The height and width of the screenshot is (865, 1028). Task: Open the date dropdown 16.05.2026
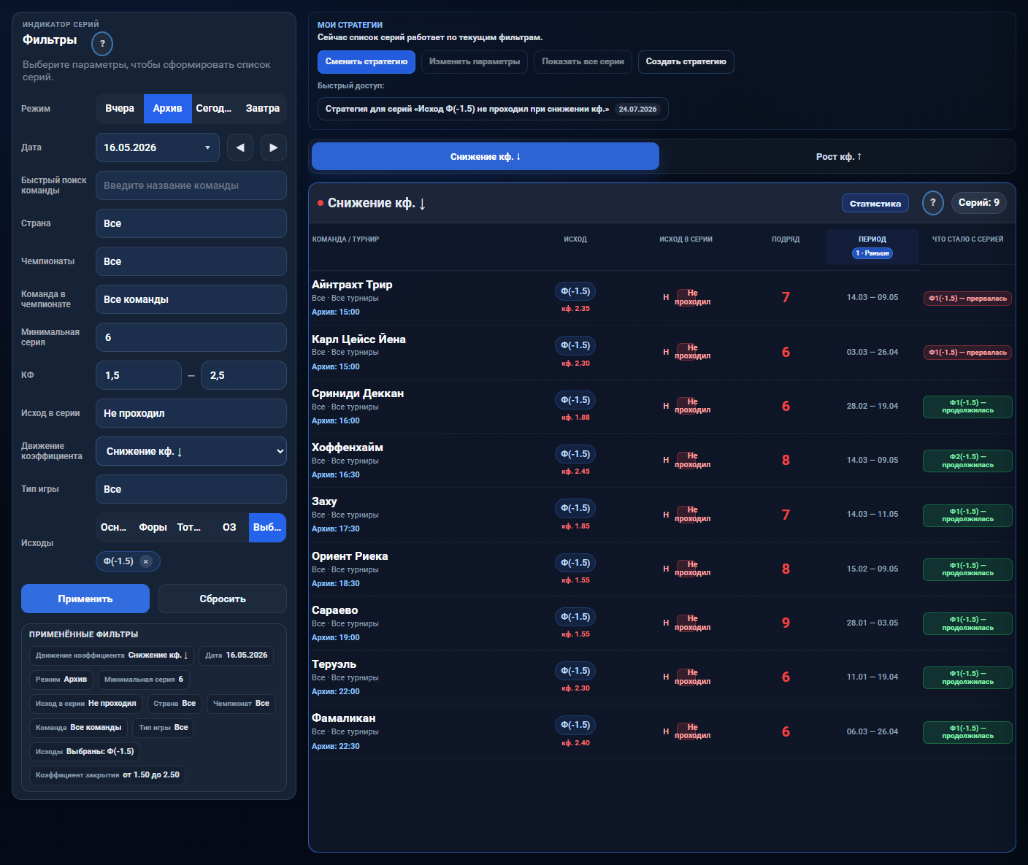click(x=158, y=147)
